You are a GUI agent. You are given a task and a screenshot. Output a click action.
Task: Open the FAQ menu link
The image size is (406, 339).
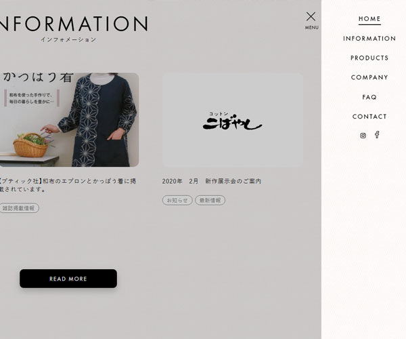point(369,97)
